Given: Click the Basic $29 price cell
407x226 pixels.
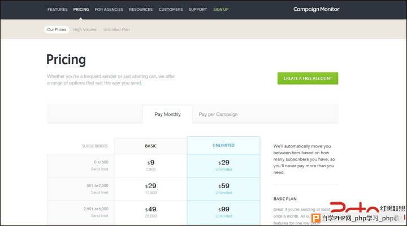Looking at the screenshot, I should [150, 189].
